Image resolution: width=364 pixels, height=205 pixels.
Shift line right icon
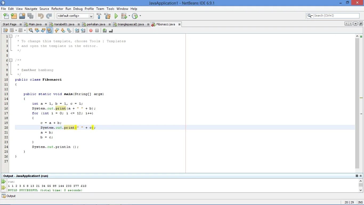(83, 30)
